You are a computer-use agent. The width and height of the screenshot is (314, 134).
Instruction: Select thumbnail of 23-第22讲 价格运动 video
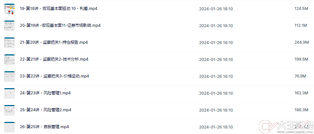tap(10, 76)
